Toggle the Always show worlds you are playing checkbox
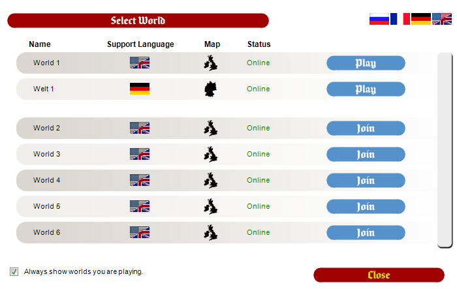 [14, 272]
